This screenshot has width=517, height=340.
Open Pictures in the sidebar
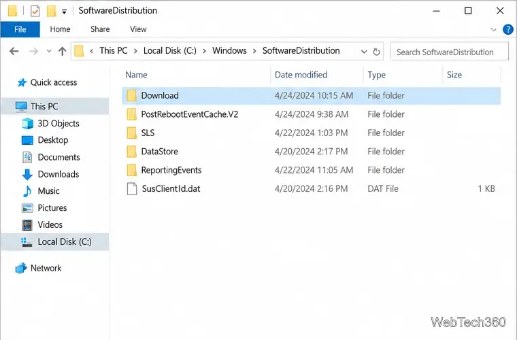click(x=52, y=208)
